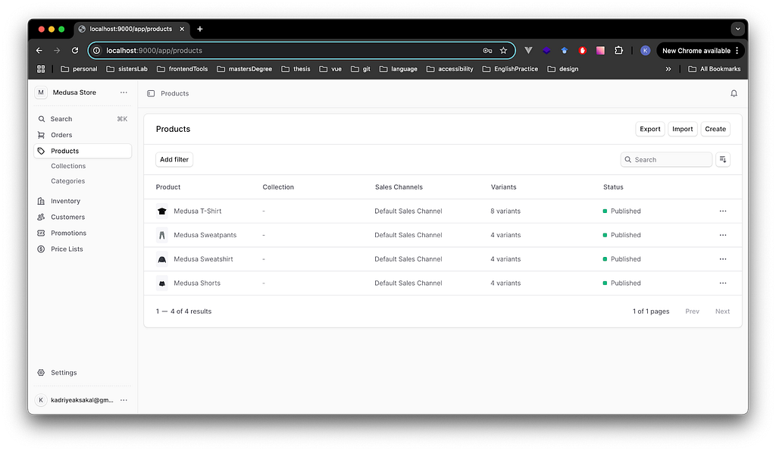Open Categories sub-item
The image size is (776, 451).
point(67,181)
